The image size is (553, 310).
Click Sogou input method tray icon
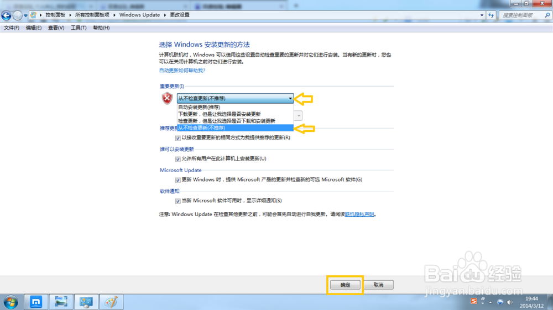(x=474, y=301)
